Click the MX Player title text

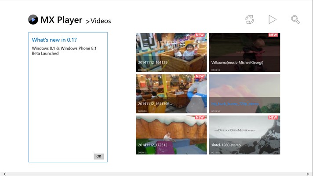pos(61,20)
